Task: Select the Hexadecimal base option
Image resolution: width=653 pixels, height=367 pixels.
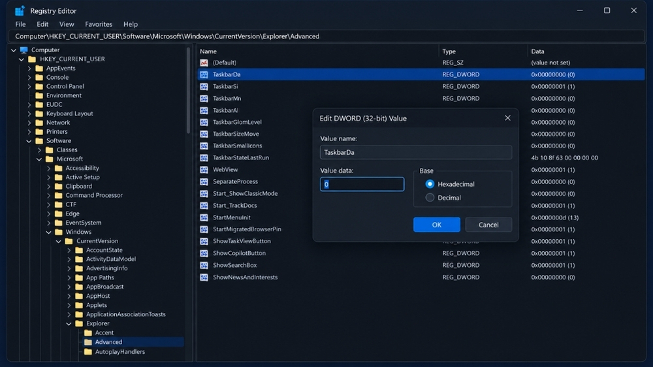Action: (x=430, y=184)
